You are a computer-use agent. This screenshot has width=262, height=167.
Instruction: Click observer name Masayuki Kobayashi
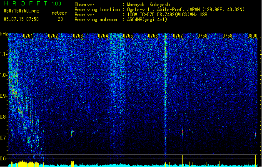[x=150, y=5]
